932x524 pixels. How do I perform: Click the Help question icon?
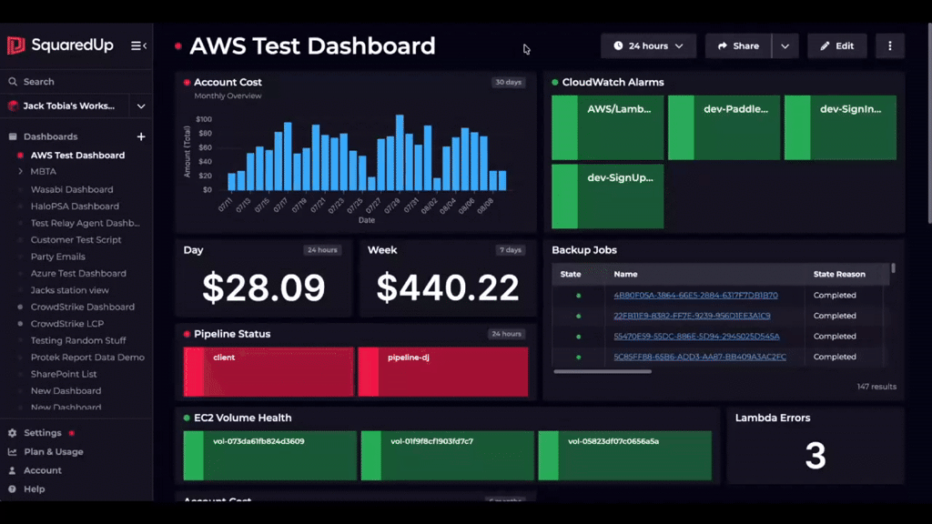12,489
